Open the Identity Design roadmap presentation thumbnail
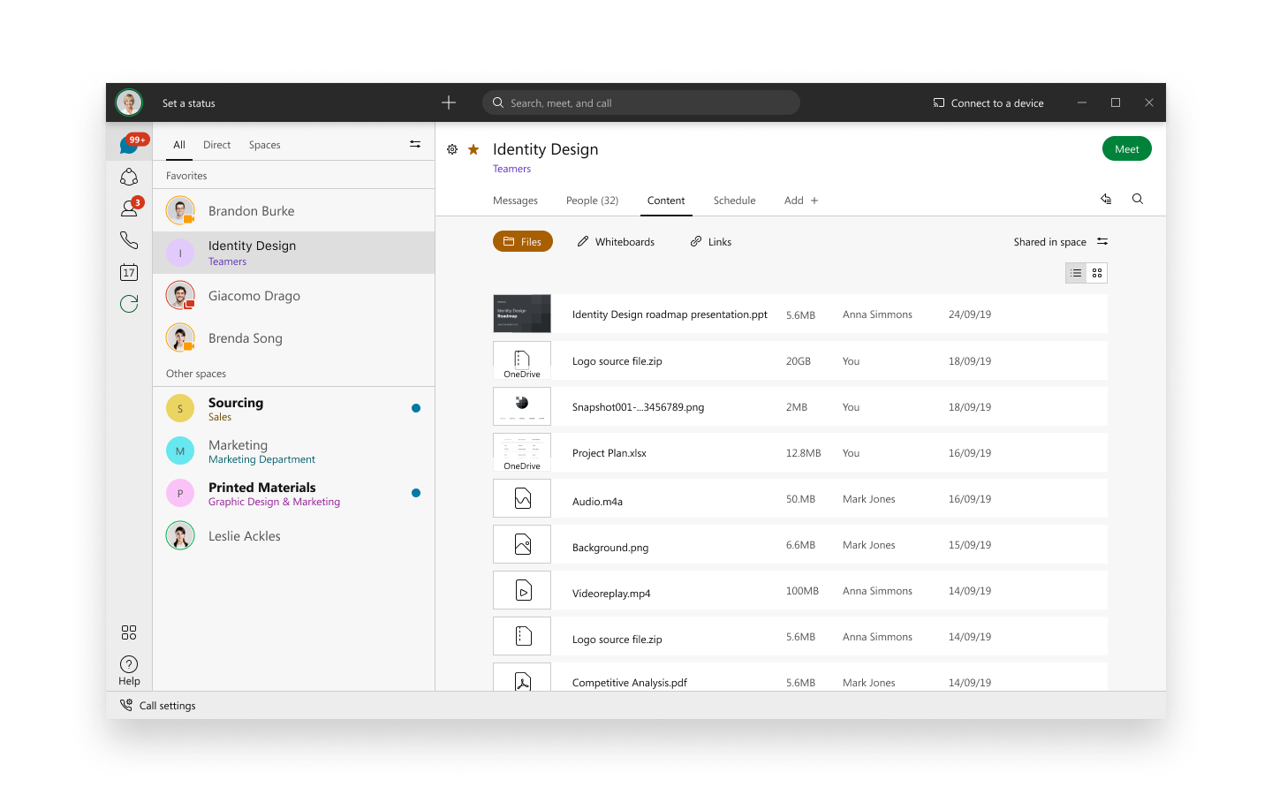The width and height of the screenshot is (1272, 795). pyautogui.click(x=522, y=314)
